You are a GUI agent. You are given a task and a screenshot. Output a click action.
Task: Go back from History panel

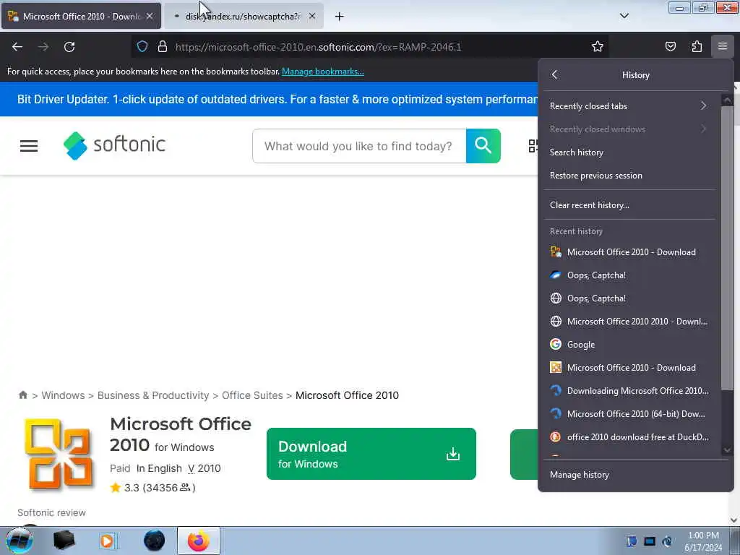pyautogui.click(x=554, y=74)
